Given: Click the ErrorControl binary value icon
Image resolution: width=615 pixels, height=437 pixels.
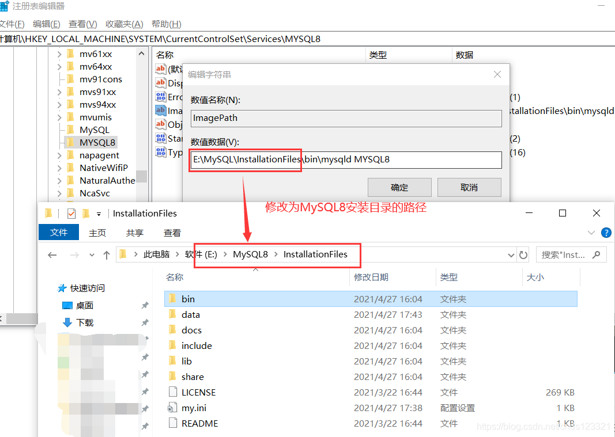Looking at the screenshot, I should pyautogui.click(x=160, y=96).
